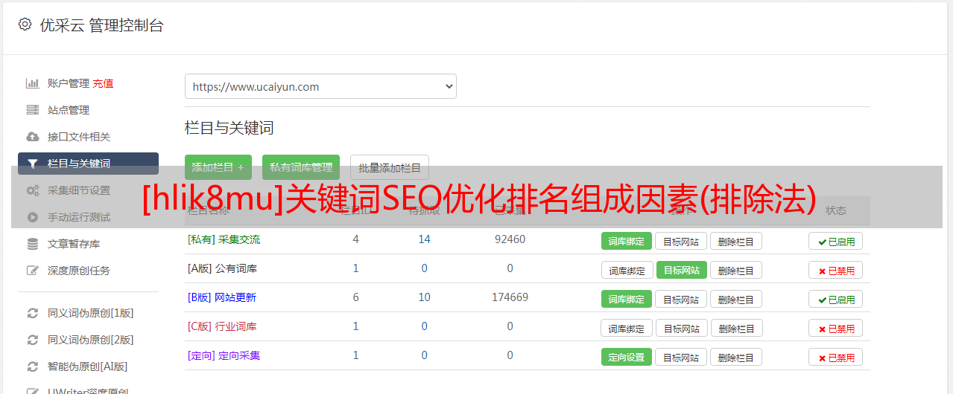This screenshot has height=394, width=953.
Task: Click the gears icon for 采集细节设置
Action: point(32,190)
